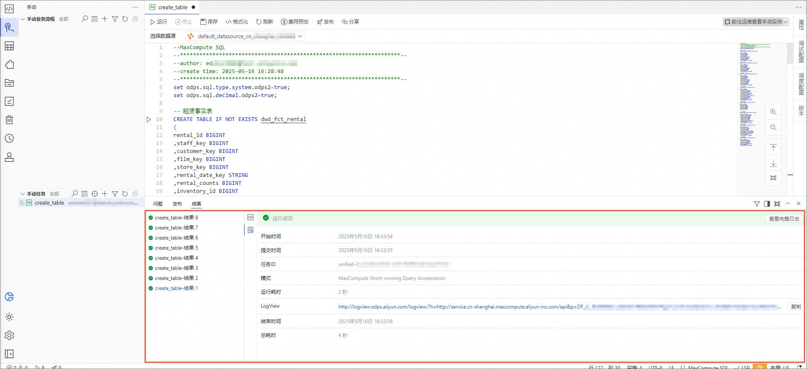Open the checklist sidebar icon

point(9,101)
